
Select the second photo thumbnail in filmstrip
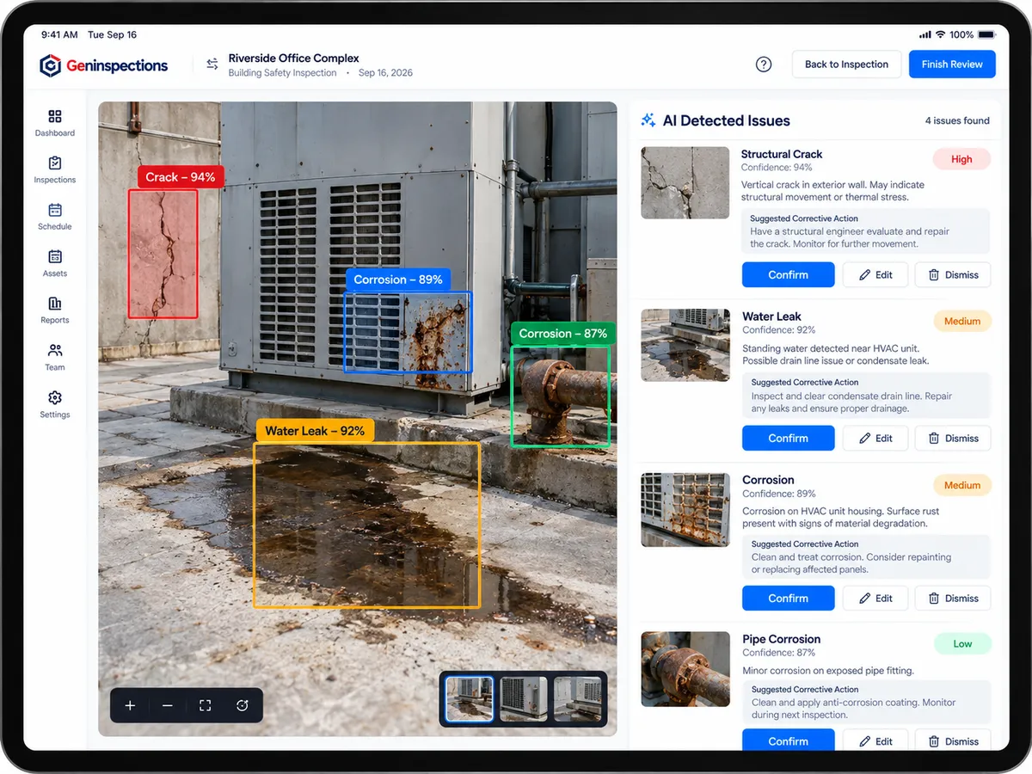coord(524,699)
